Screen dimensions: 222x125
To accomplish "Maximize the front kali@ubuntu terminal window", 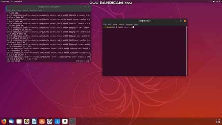I will tap(181, 21).
